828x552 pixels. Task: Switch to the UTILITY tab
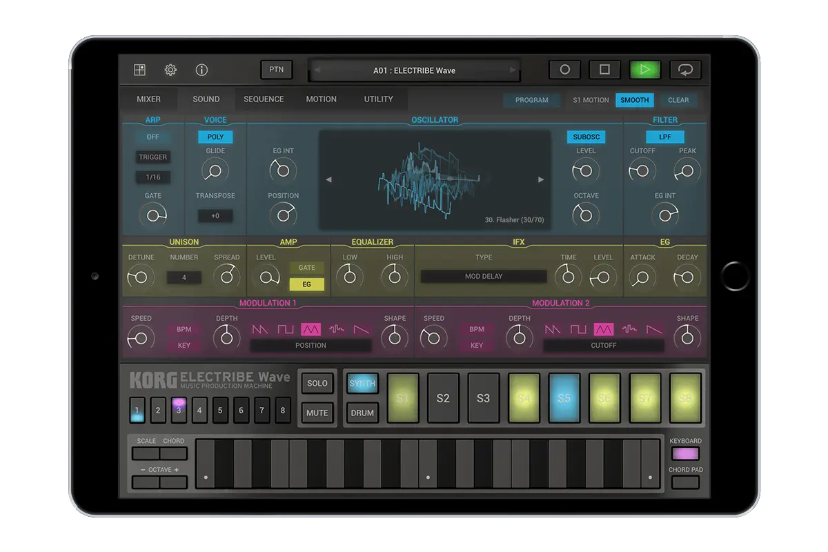(x=379, y=99)
